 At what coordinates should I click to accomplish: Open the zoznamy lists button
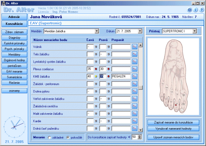[x=14, y=91]
